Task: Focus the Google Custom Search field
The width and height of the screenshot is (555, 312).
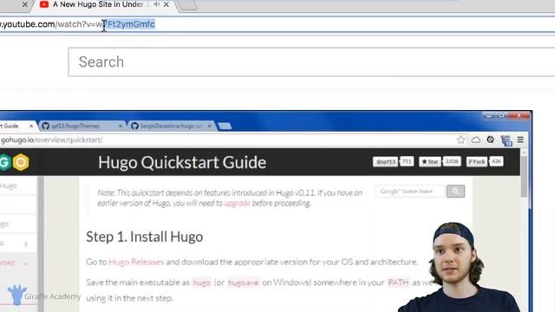Action: (x=410, y=192)
